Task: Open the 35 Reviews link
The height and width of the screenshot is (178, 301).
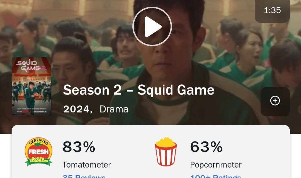Action: pos(84,176)
